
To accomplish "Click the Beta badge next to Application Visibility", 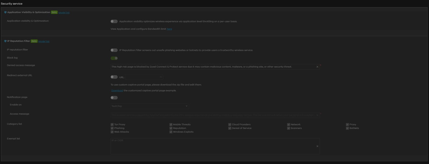I will point(54,12).
